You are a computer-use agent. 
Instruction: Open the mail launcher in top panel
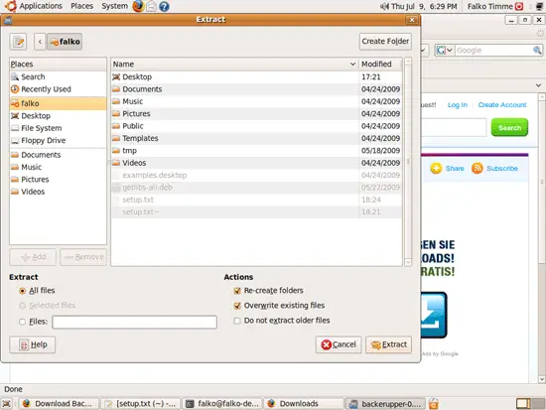coord(152,6)
